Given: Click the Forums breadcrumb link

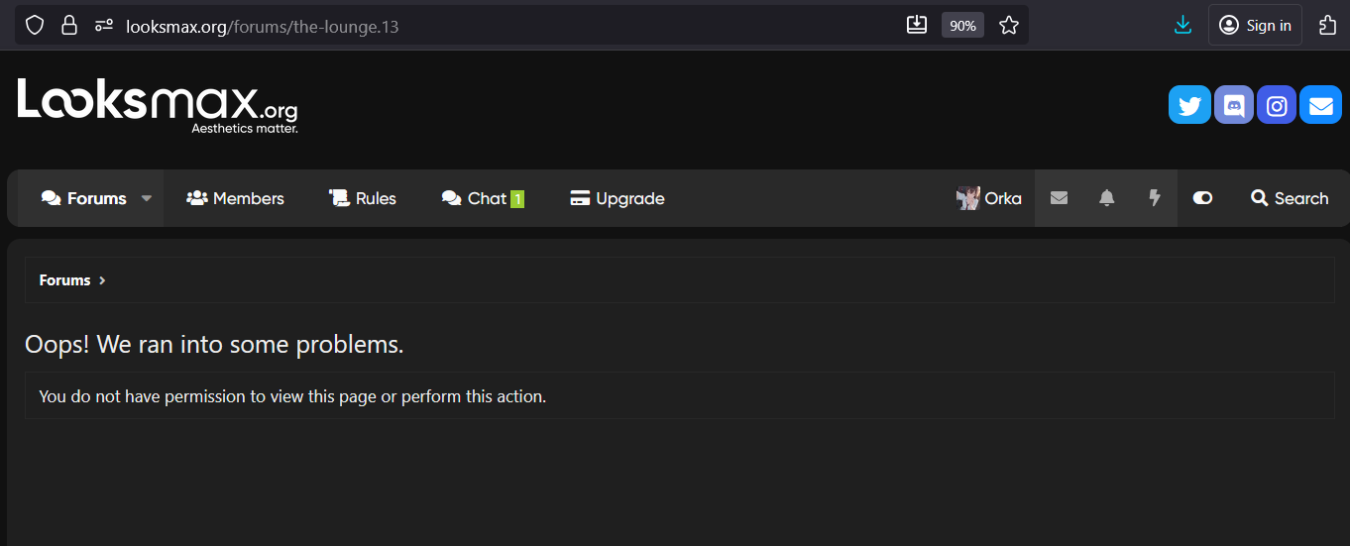Looking at the screenshot, I should pyautogui.click(x=64, y=280).
